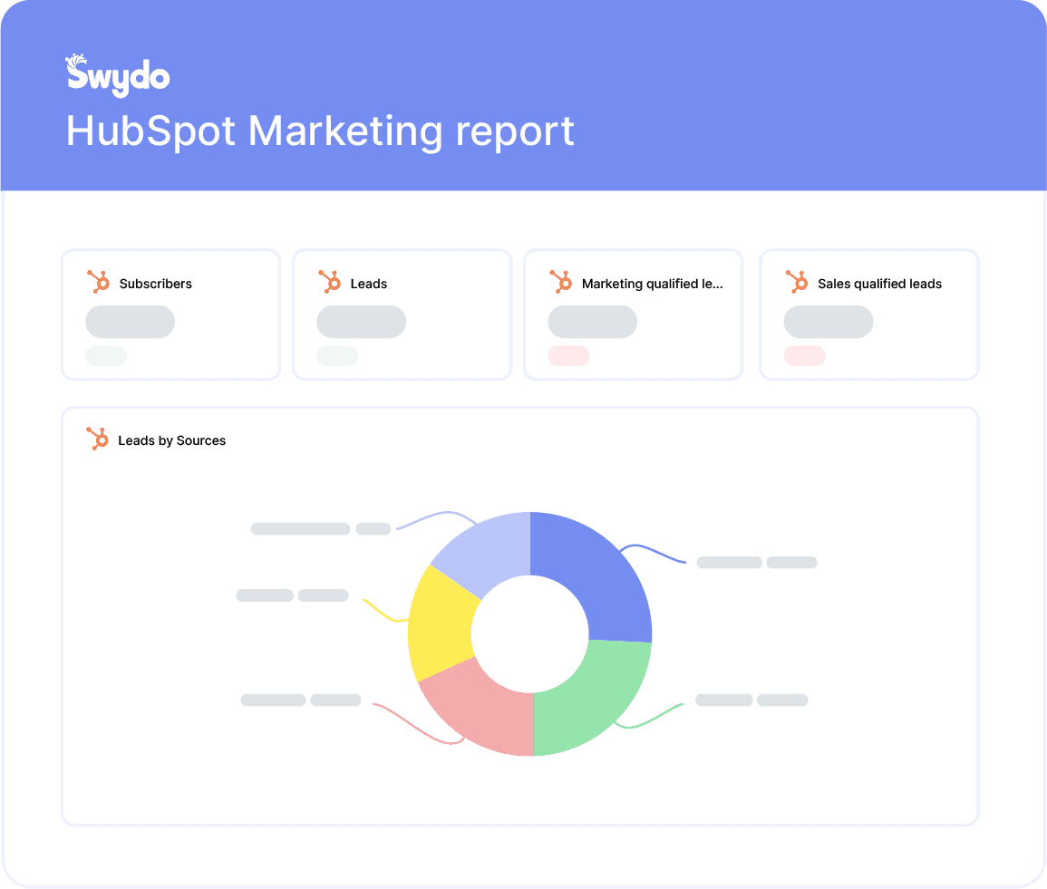1047x889 pixels.
Task: Click the Swydo logo
Action: pos(118,75)
